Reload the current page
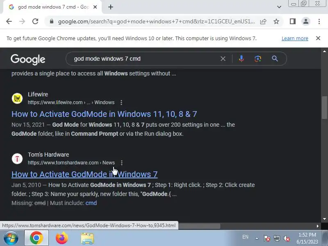This screenshot has width=328, height=246. click(x=35, y=21)
